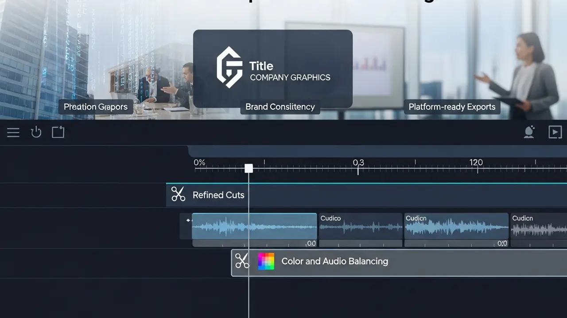Open the export frame icon

pos(58,132)
